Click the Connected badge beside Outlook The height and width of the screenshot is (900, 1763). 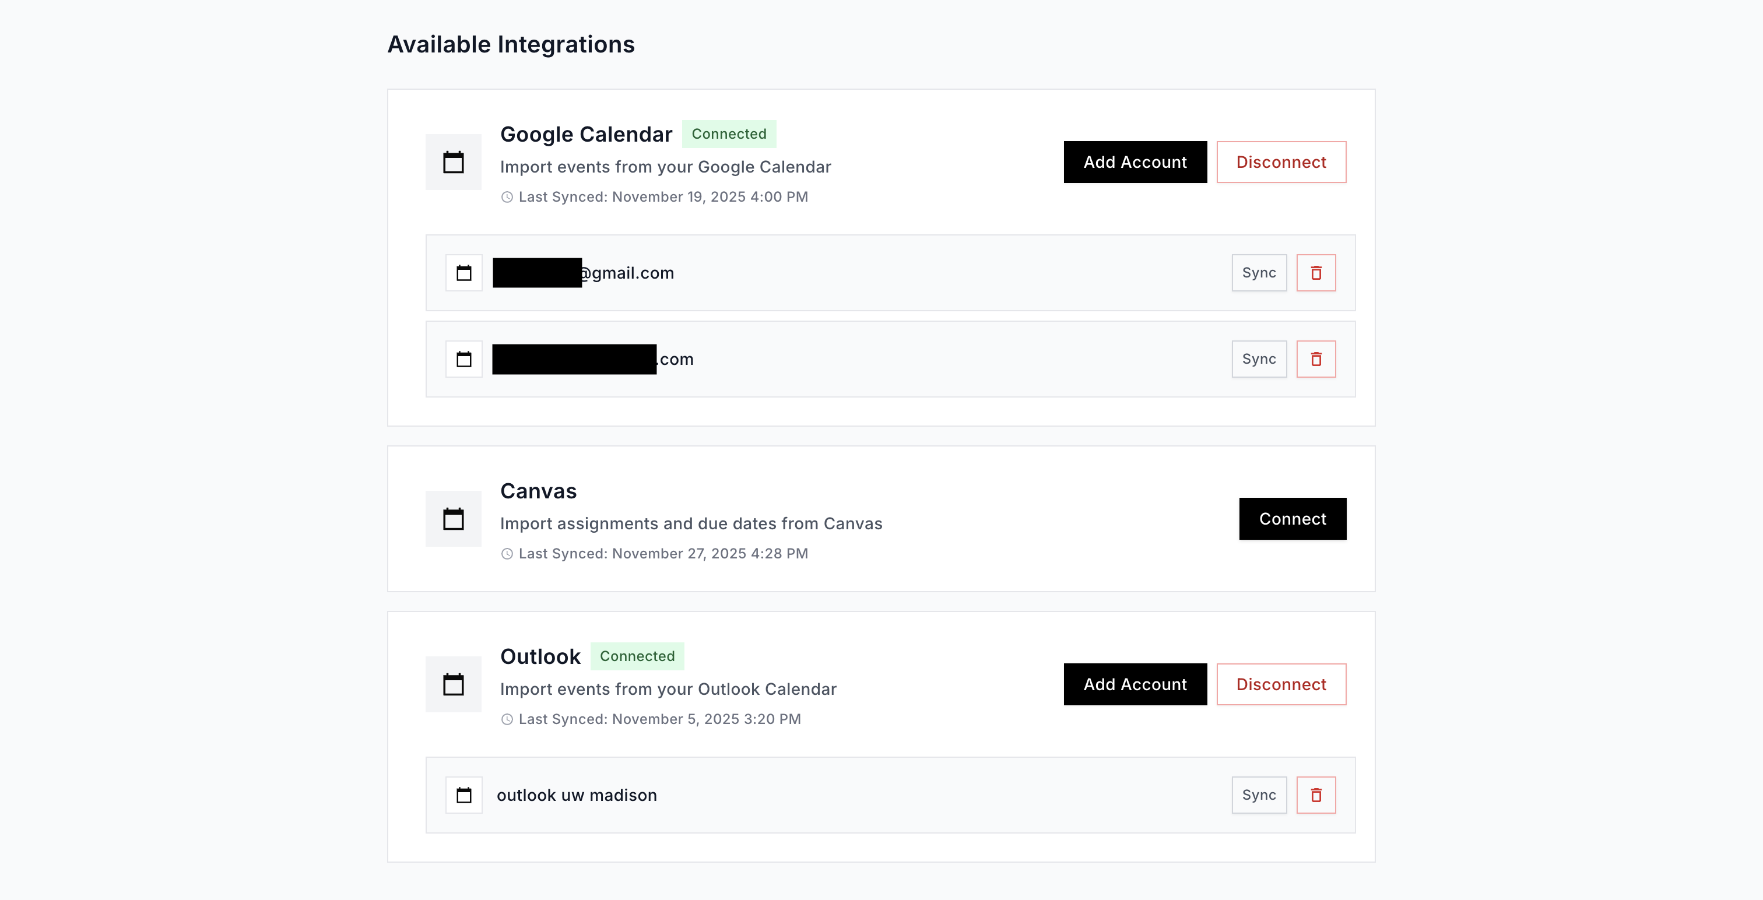[x=637, y=656]
